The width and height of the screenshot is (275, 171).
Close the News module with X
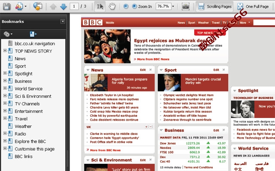coord(150,70)
